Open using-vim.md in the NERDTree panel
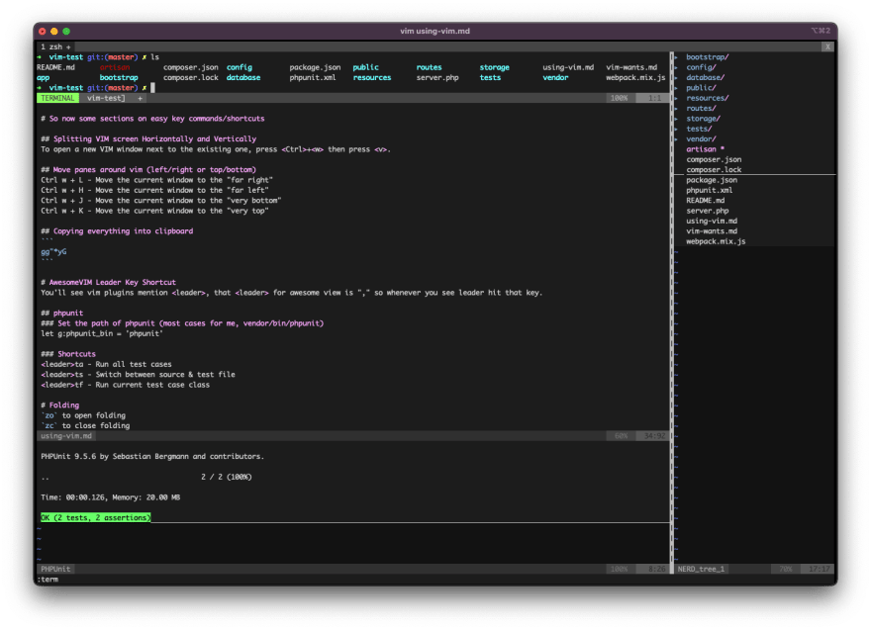The image size is (871, 630). tap(712, 221)
